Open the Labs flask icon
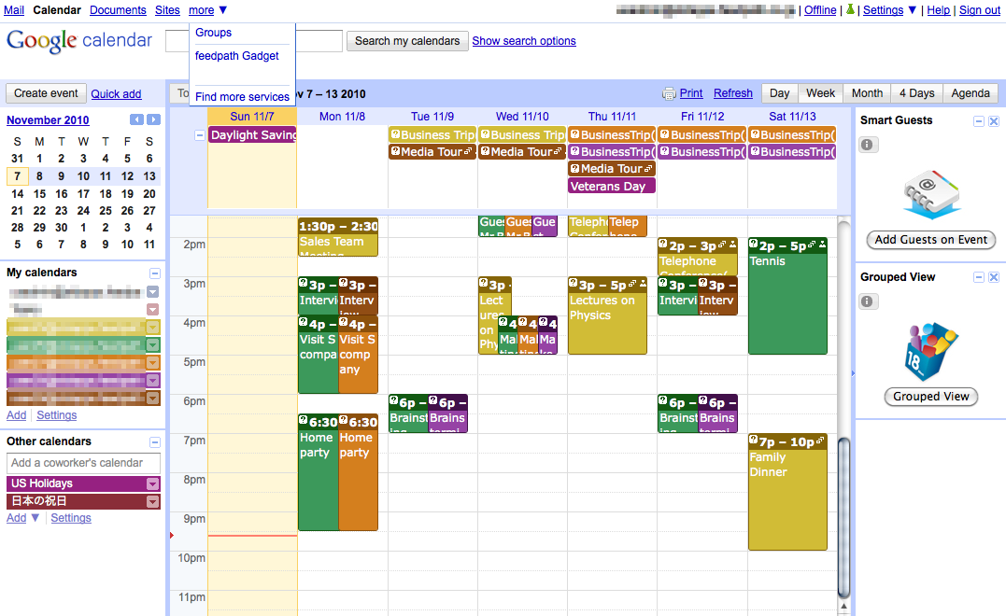 click(x=851, y=9)
